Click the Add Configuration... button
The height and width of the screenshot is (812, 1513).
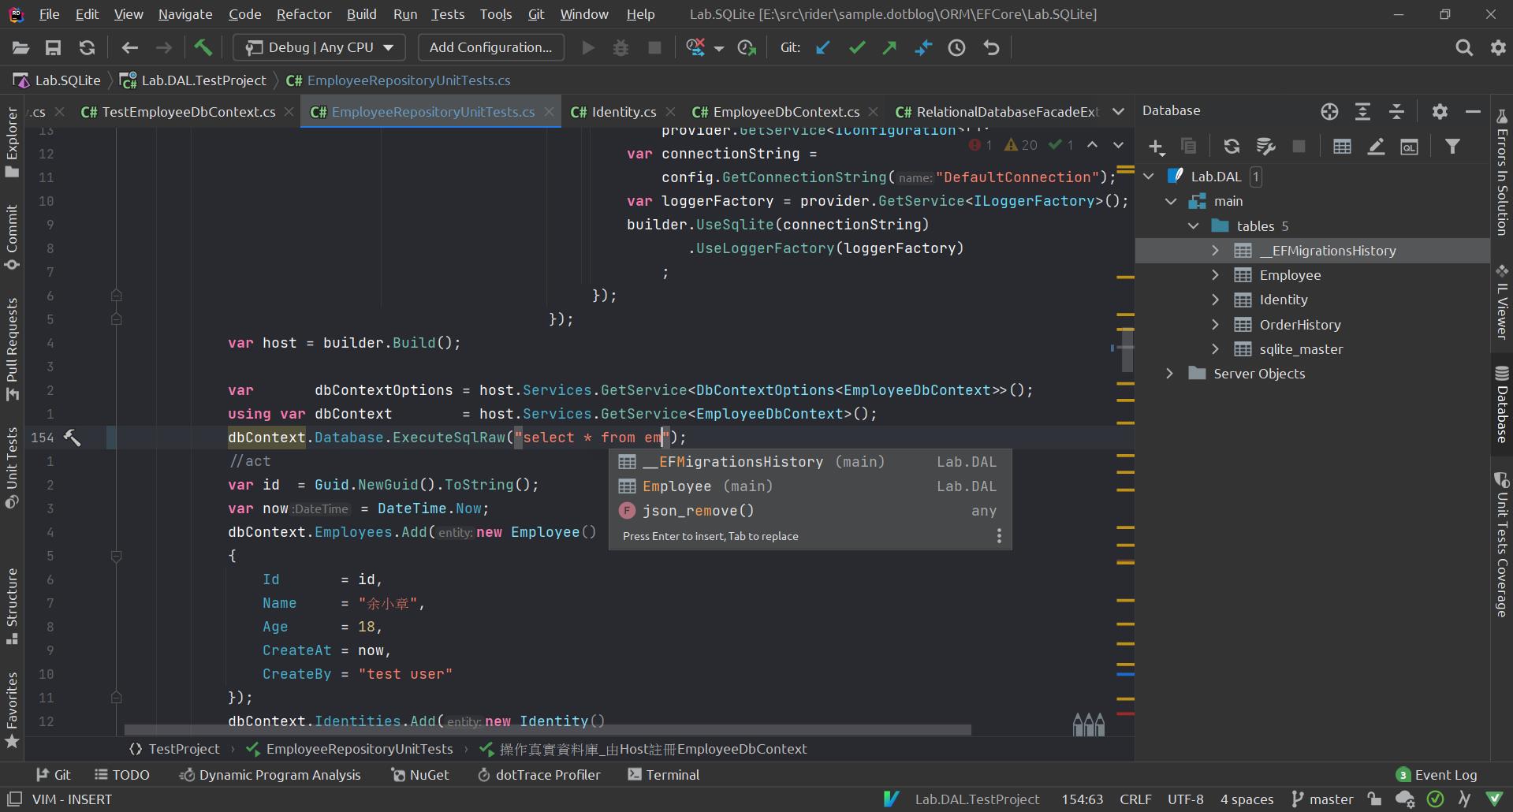click(490, 47)
